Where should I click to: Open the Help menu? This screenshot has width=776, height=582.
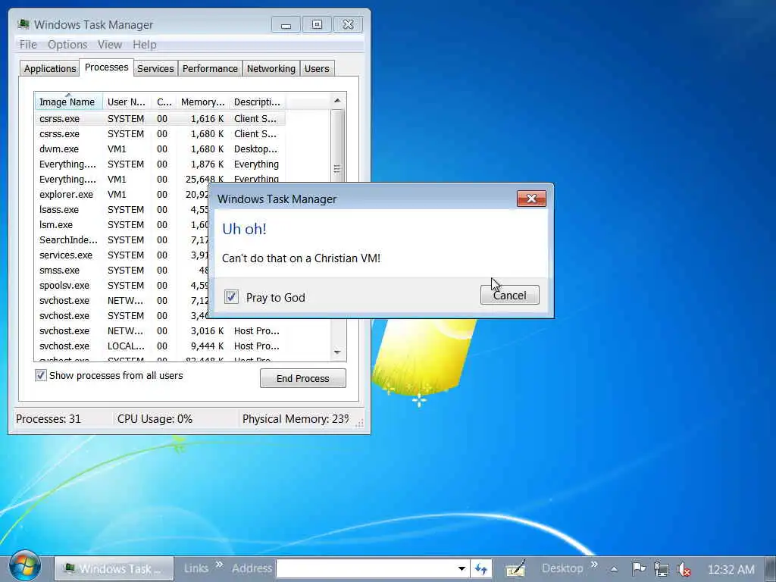[x=145, y=45]
